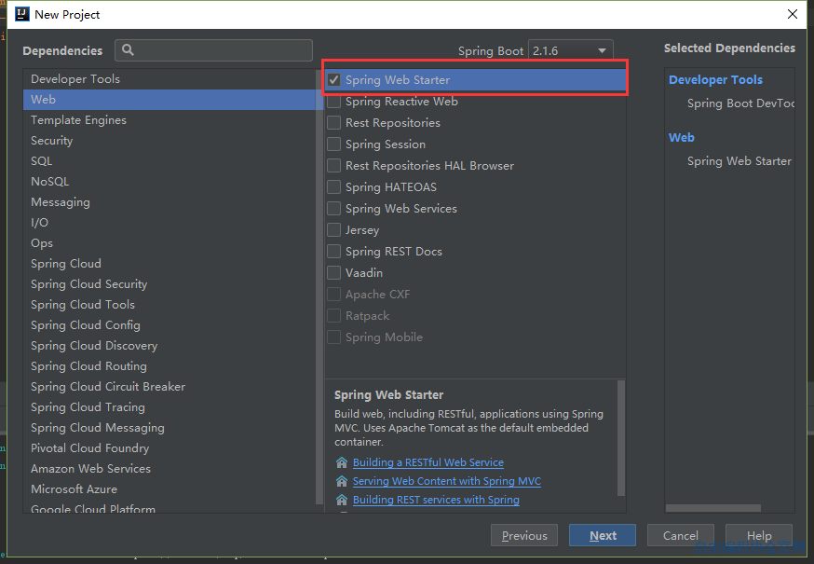Click the Dependencies search input field
This screenshot has width=814, height=564.
(x=214, y=50)
